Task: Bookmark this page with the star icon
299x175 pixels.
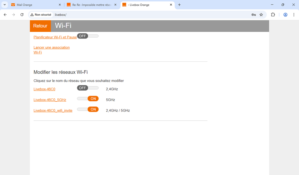Action: point(261,15)
